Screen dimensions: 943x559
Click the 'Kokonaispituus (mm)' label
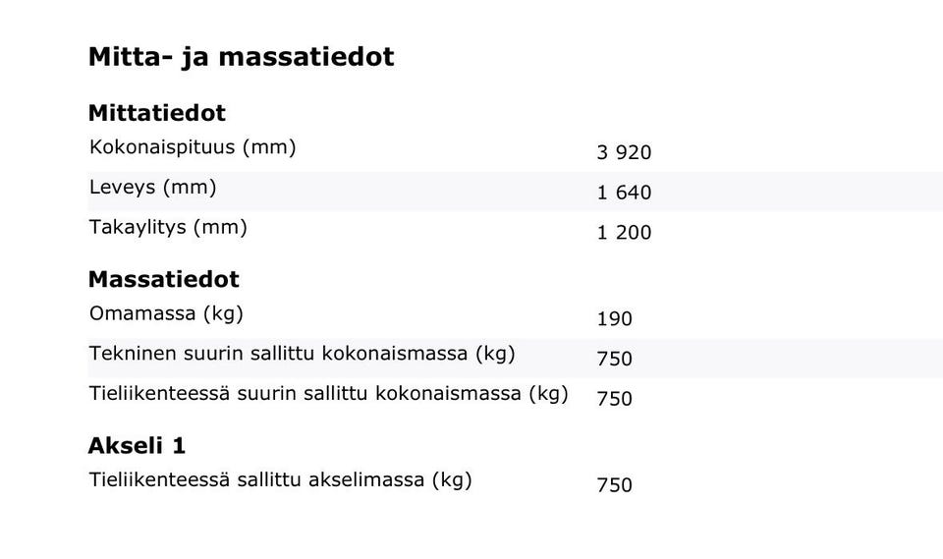pyautogui.click(x=193, y=147)
